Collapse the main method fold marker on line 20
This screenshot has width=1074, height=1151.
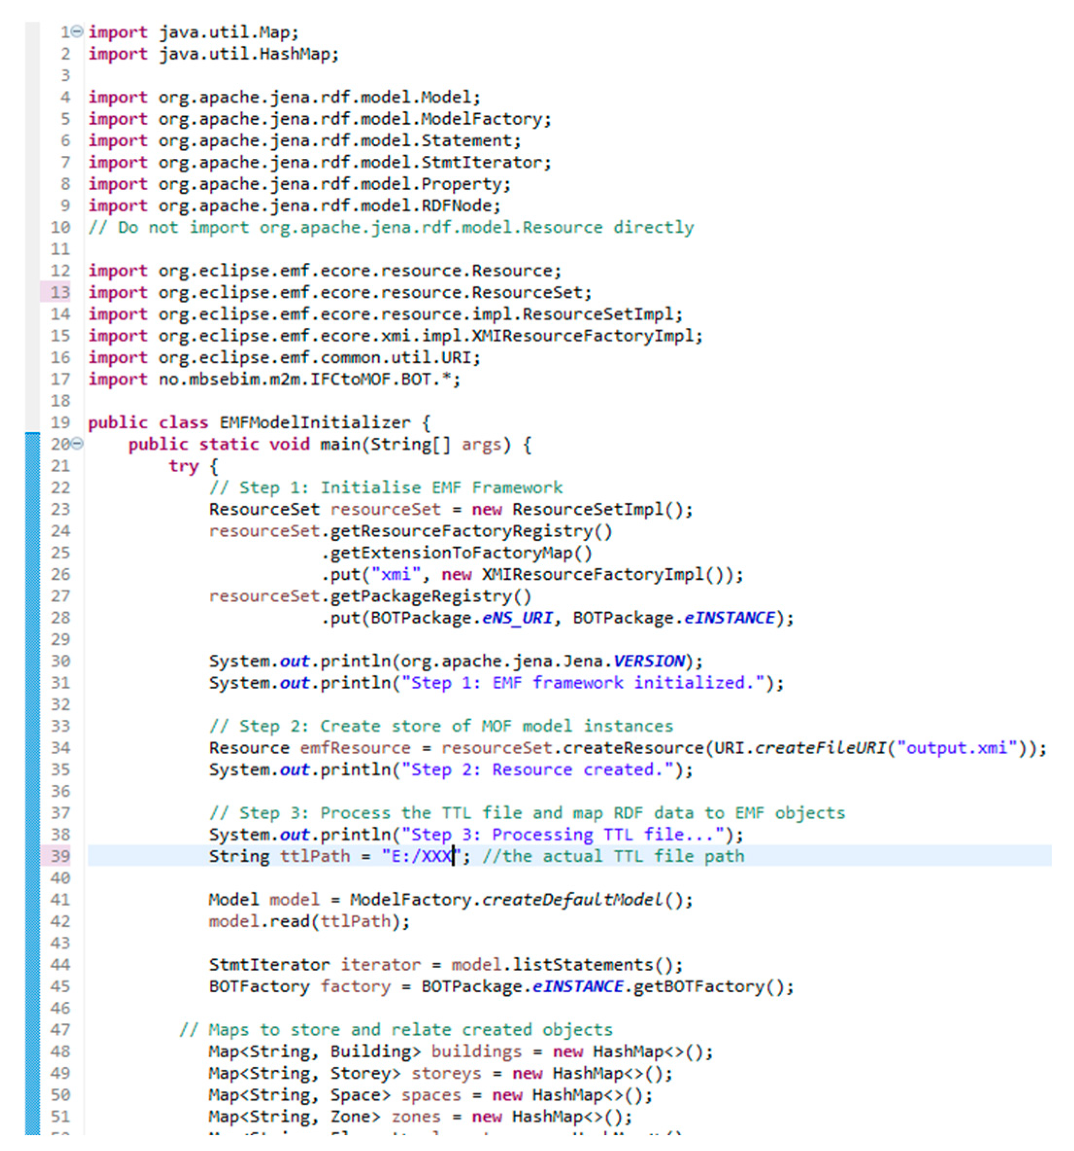point(77,444)
